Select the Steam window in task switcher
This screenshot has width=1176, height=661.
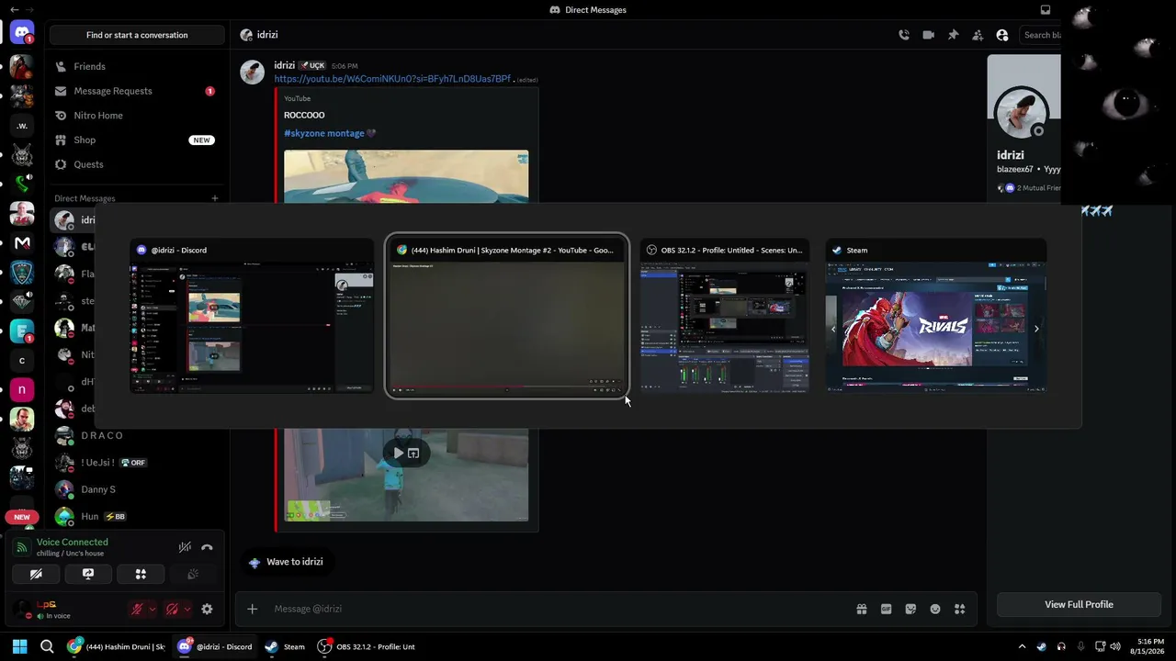pyautogui.click(x=935, y=316)
